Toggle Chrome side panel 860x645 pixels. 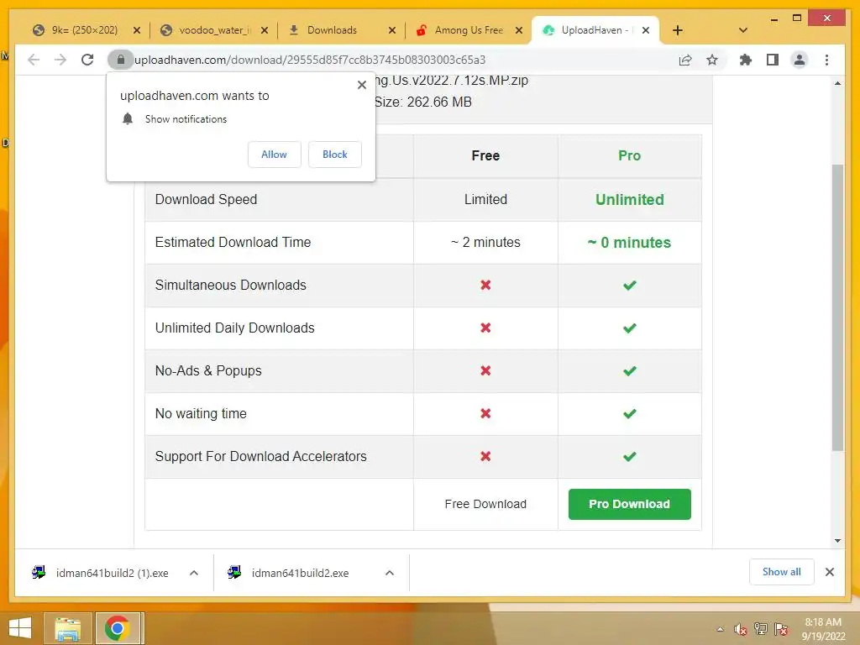coord(773,60)
